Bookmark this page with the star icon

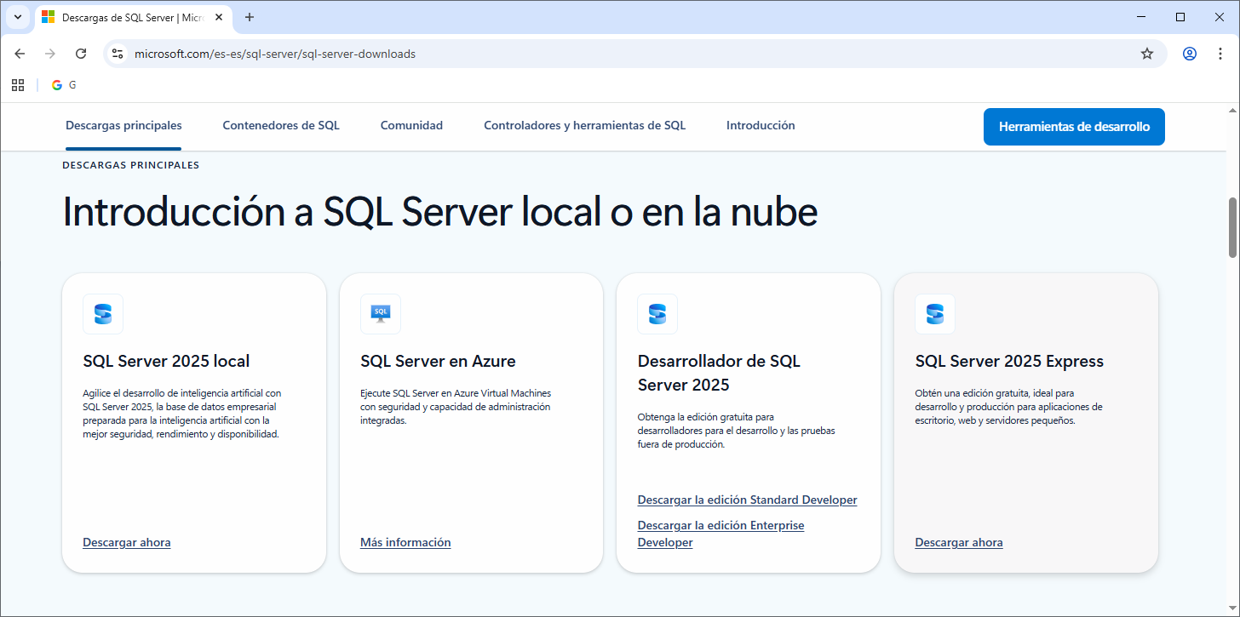pos(1147,54)
